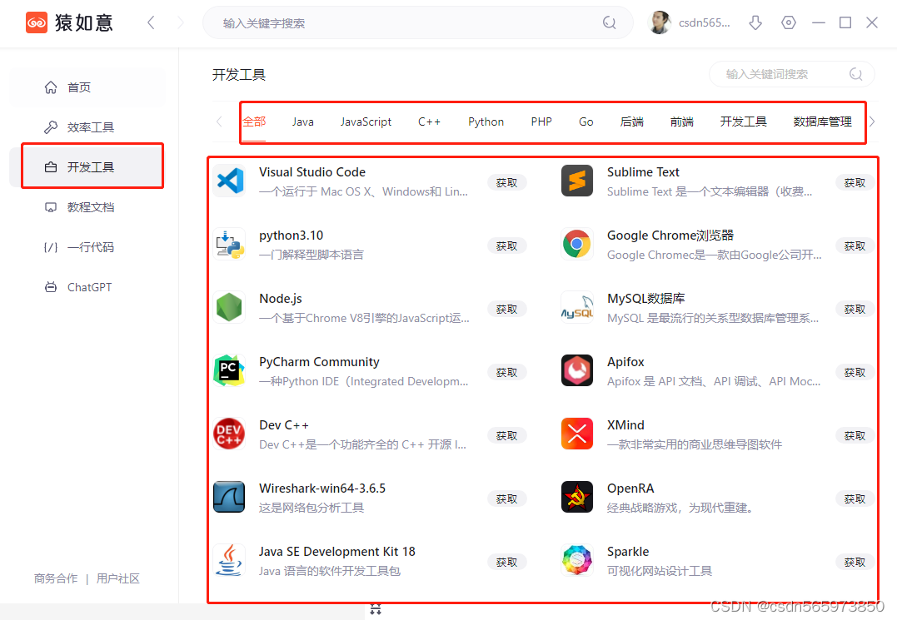
Task: Focus the 输入关键词搜索 field in 开发工具
Action: pos(792,74)
